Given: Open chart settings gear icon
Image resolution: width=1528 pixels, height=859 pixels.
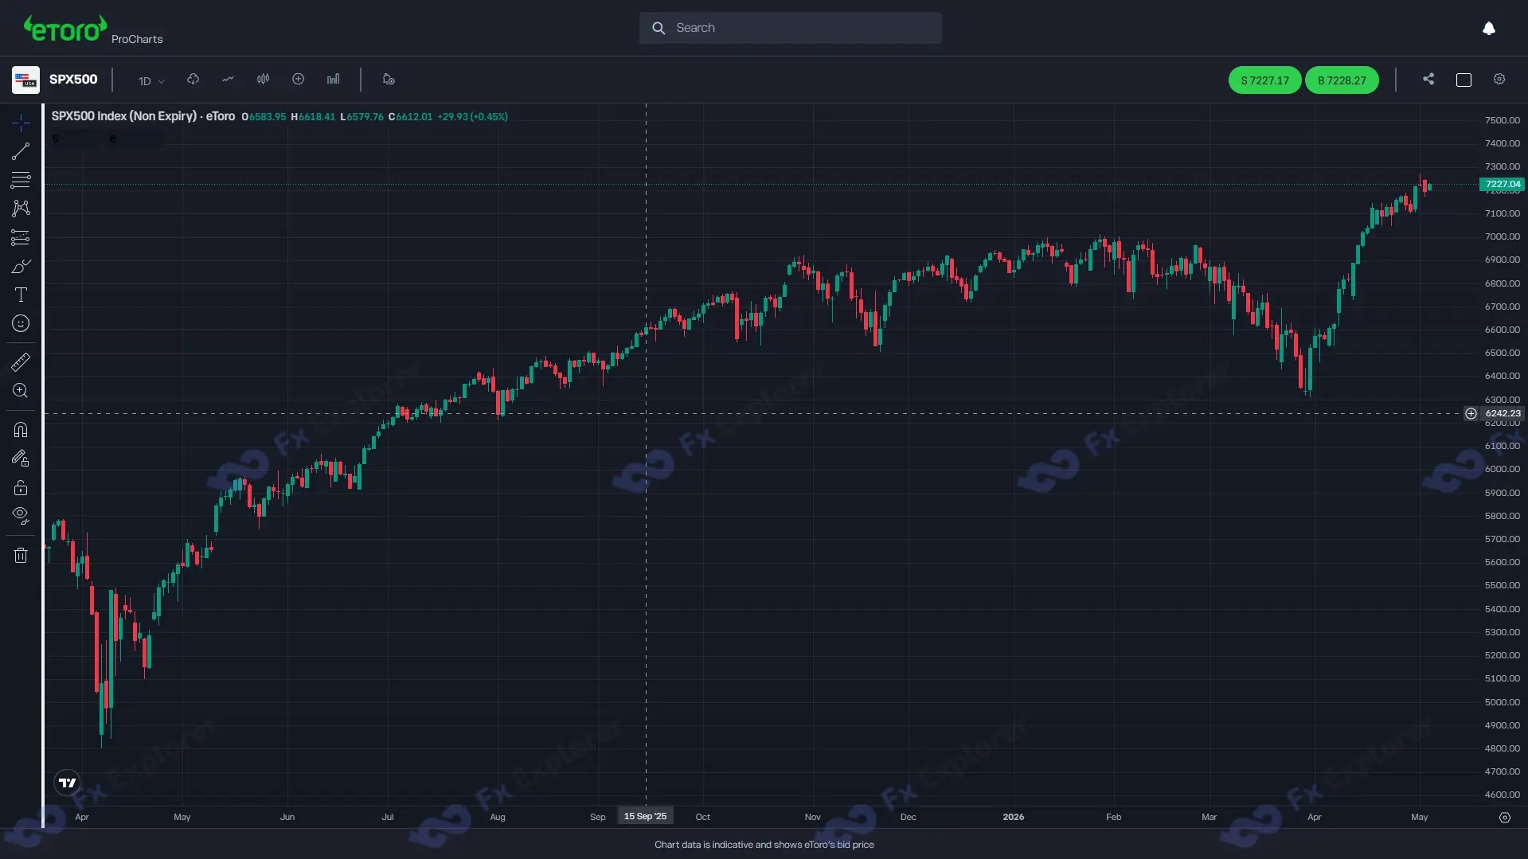Looking at the screenshot, I should coord(1499,80).
